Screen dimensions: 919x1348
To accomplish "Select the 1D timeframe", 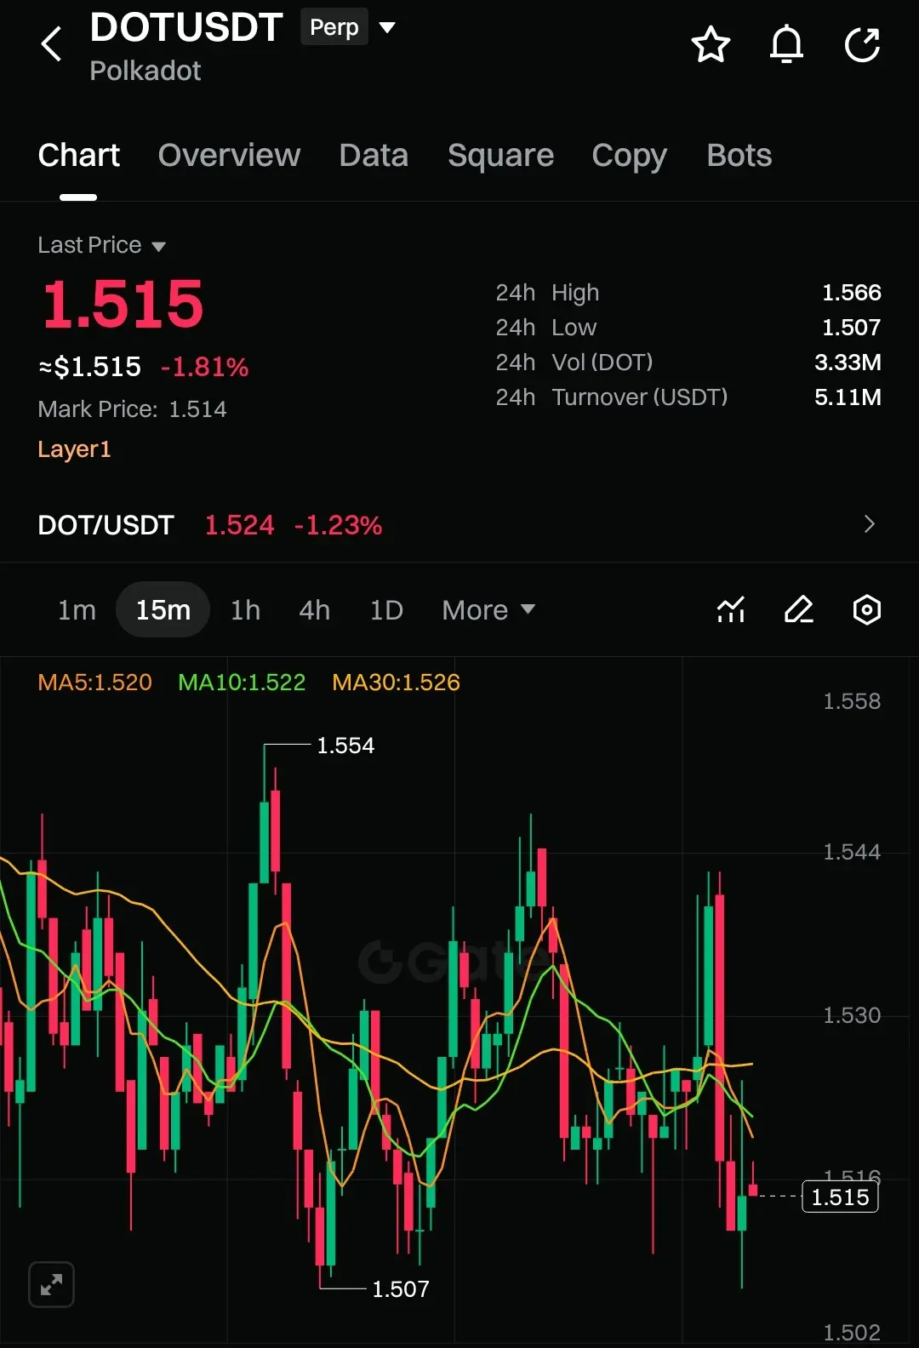I will pos(386,609).
